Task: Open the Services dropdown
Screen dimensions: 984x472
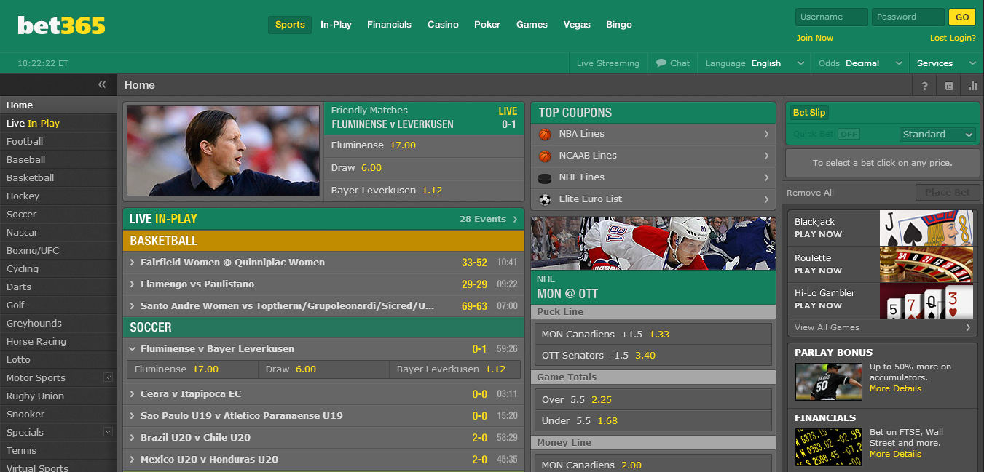Action: [946, 63]
